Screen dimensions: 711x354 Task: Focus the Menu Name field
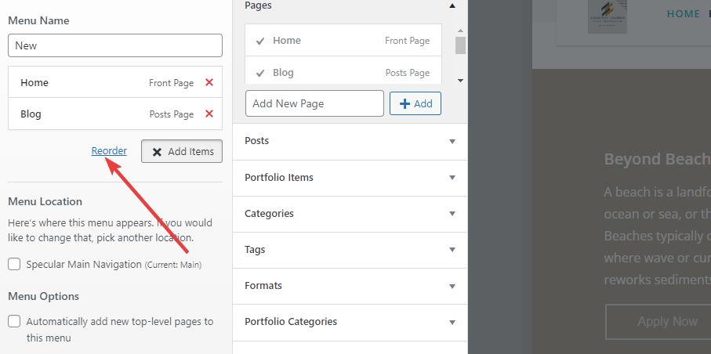(x=115, y=45)
